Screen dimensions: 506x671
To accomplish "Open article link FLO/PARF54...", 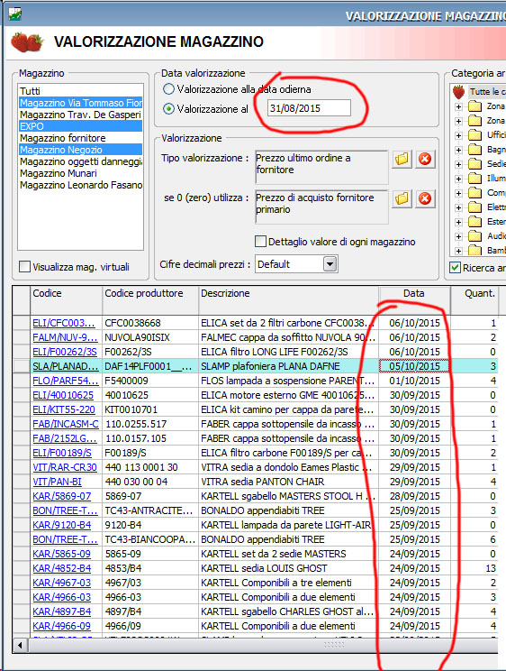I will pos(66,381).
